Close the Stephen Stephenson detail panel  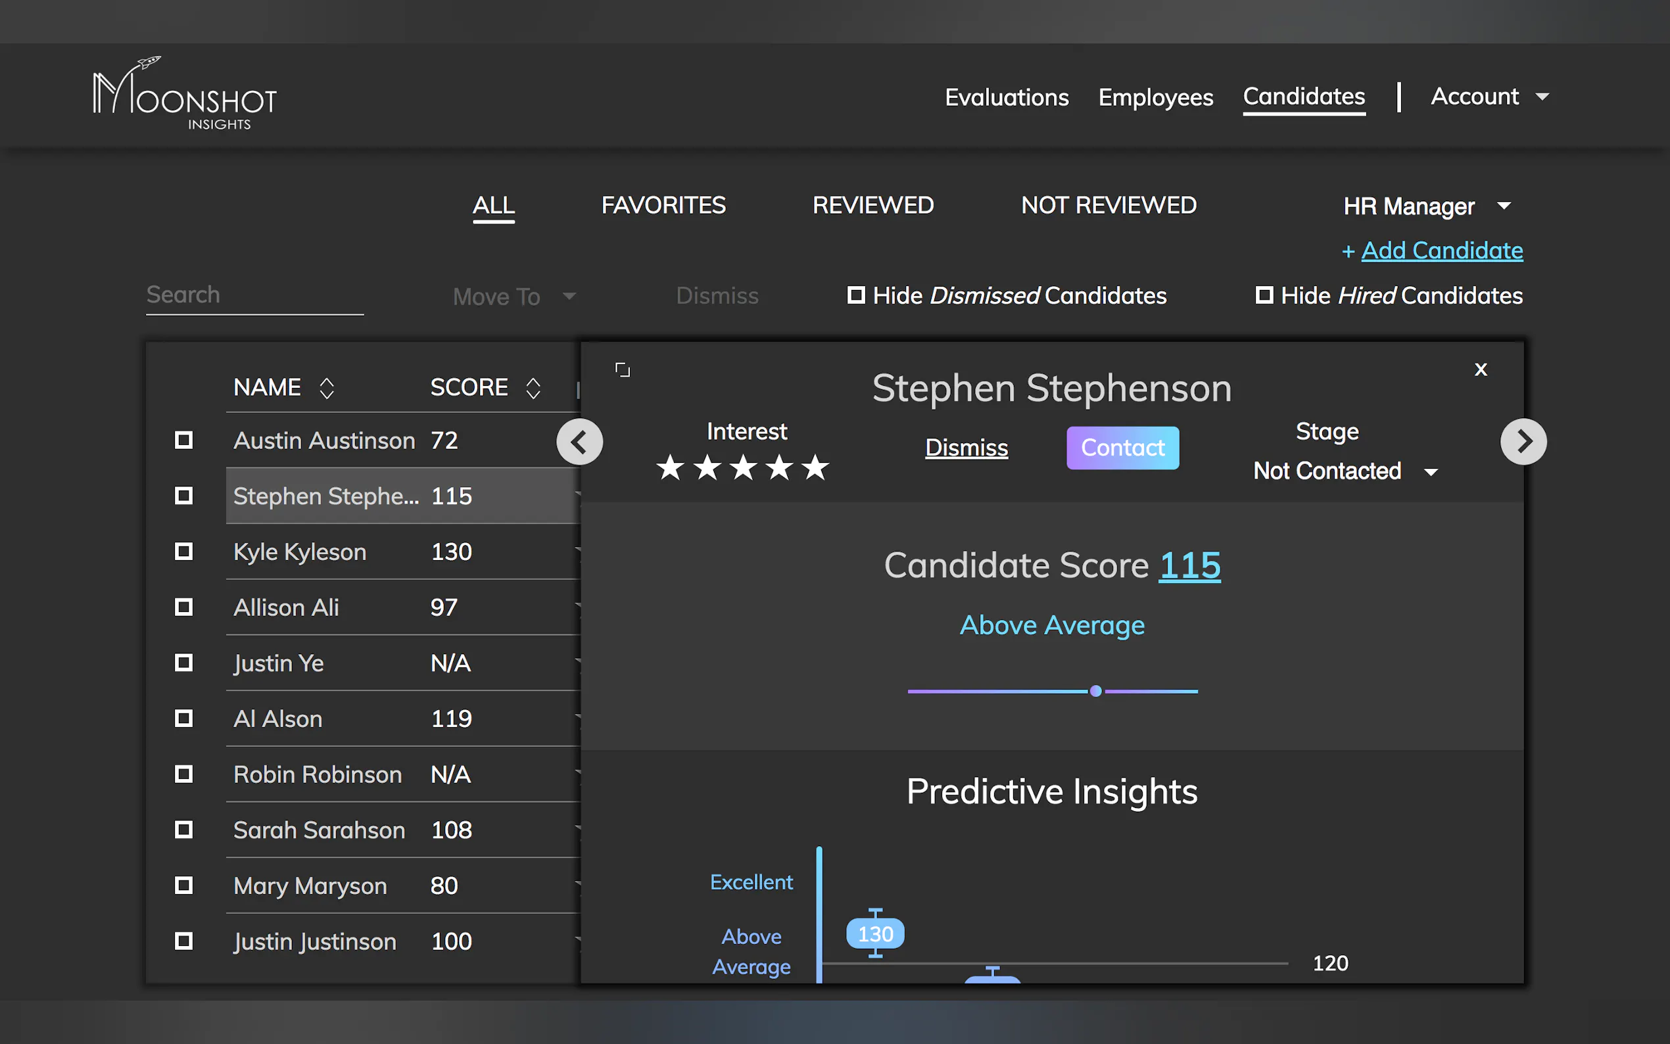click(1480, 369)
